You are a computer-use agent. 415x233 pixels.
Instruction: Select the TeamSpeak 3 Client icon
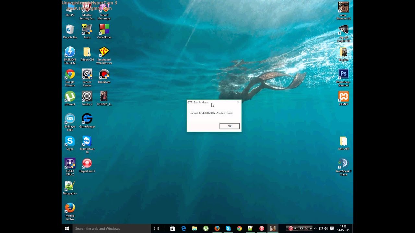(343, 167)
